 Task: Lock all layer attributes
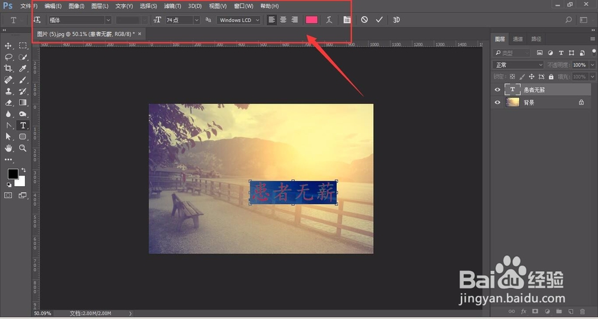(x=551, y=77)
